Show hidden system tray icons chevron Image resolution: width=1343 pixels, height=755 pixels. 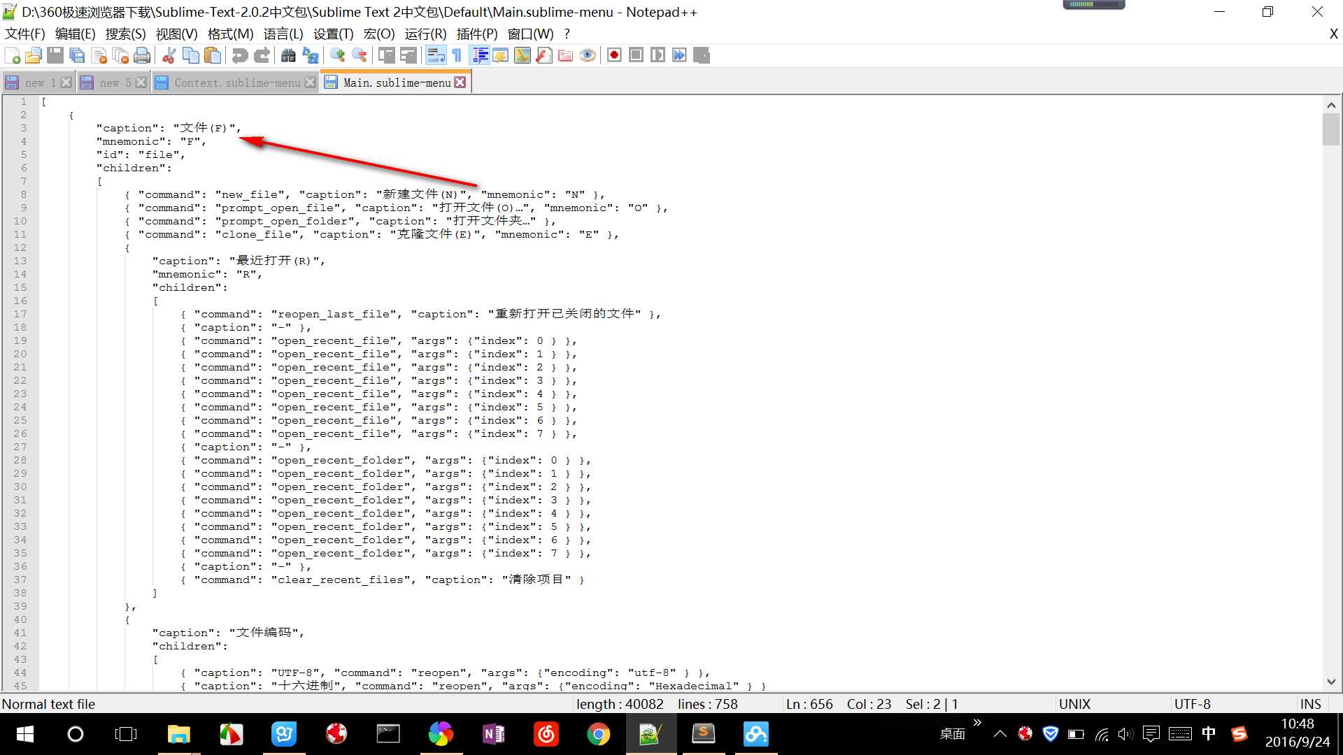coord(1000,734)
